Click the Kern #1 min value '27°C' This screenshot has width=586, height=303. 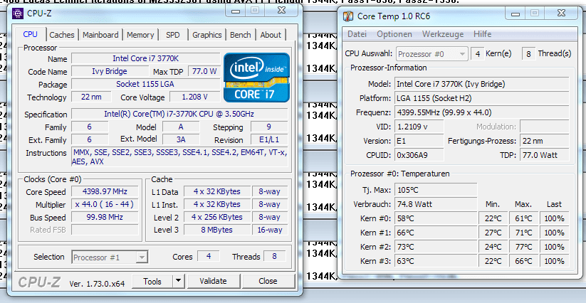coord(493,233)
